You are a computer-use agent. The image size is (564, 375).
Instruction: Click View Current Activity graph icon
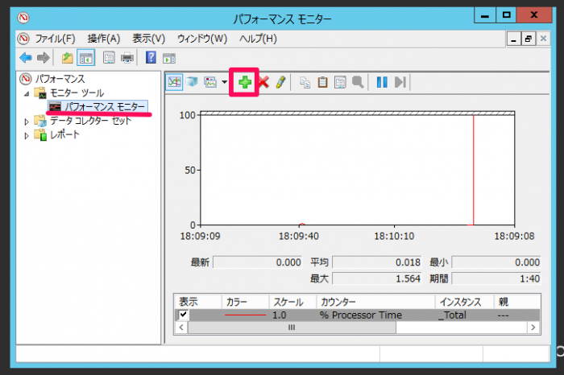coord(175,82)
